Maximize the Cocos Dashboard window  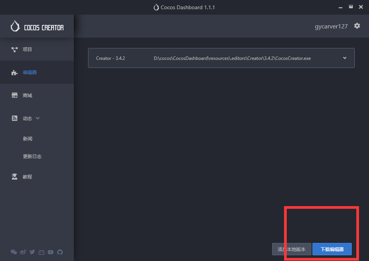point(351,7)
